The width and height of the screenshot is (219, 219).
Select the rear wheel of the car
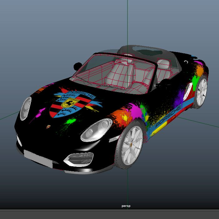(201, 92)
